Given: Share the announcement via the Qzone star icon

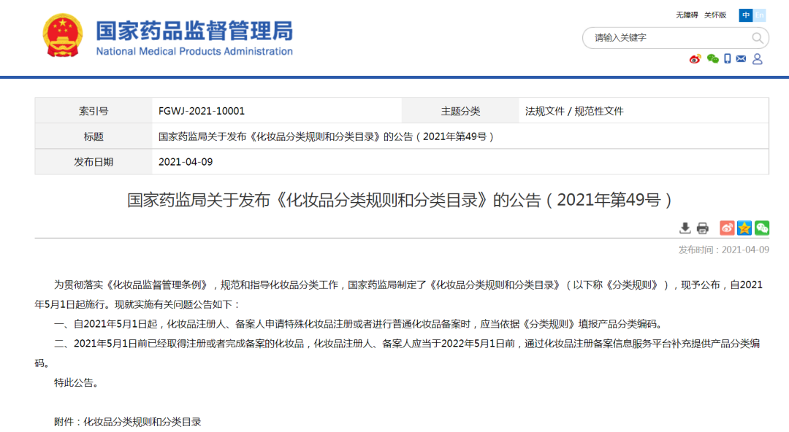Looking at the screenshot, I should tap(744, 228).
